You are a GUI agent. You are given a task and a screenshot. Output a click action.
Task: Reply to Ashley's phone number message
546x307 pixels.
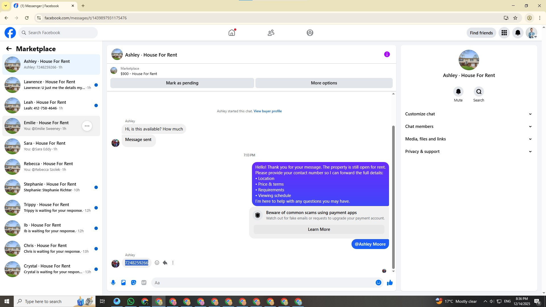tap(165, 263)
